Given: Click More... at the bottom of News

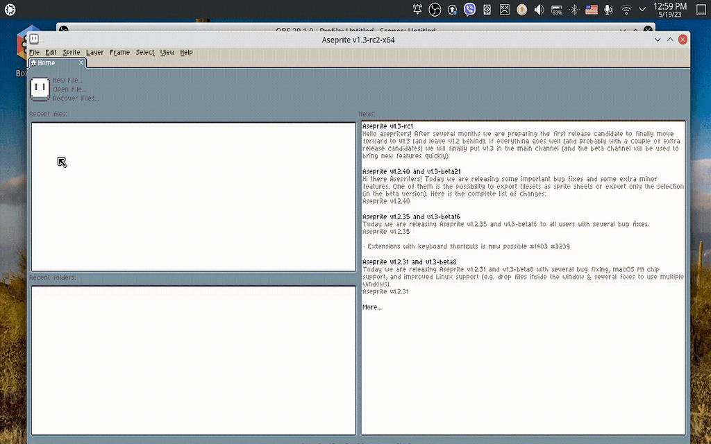Looking at the screenshot, I should point(371,307).
